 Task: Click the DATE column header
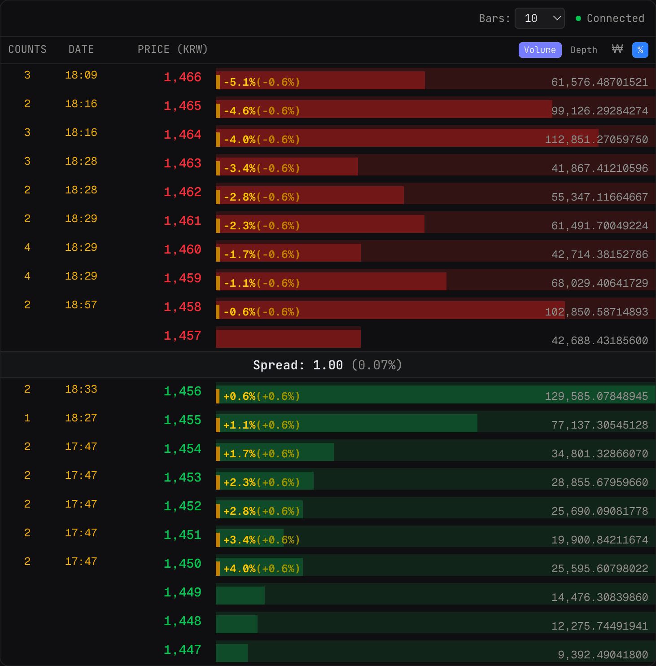81,49
